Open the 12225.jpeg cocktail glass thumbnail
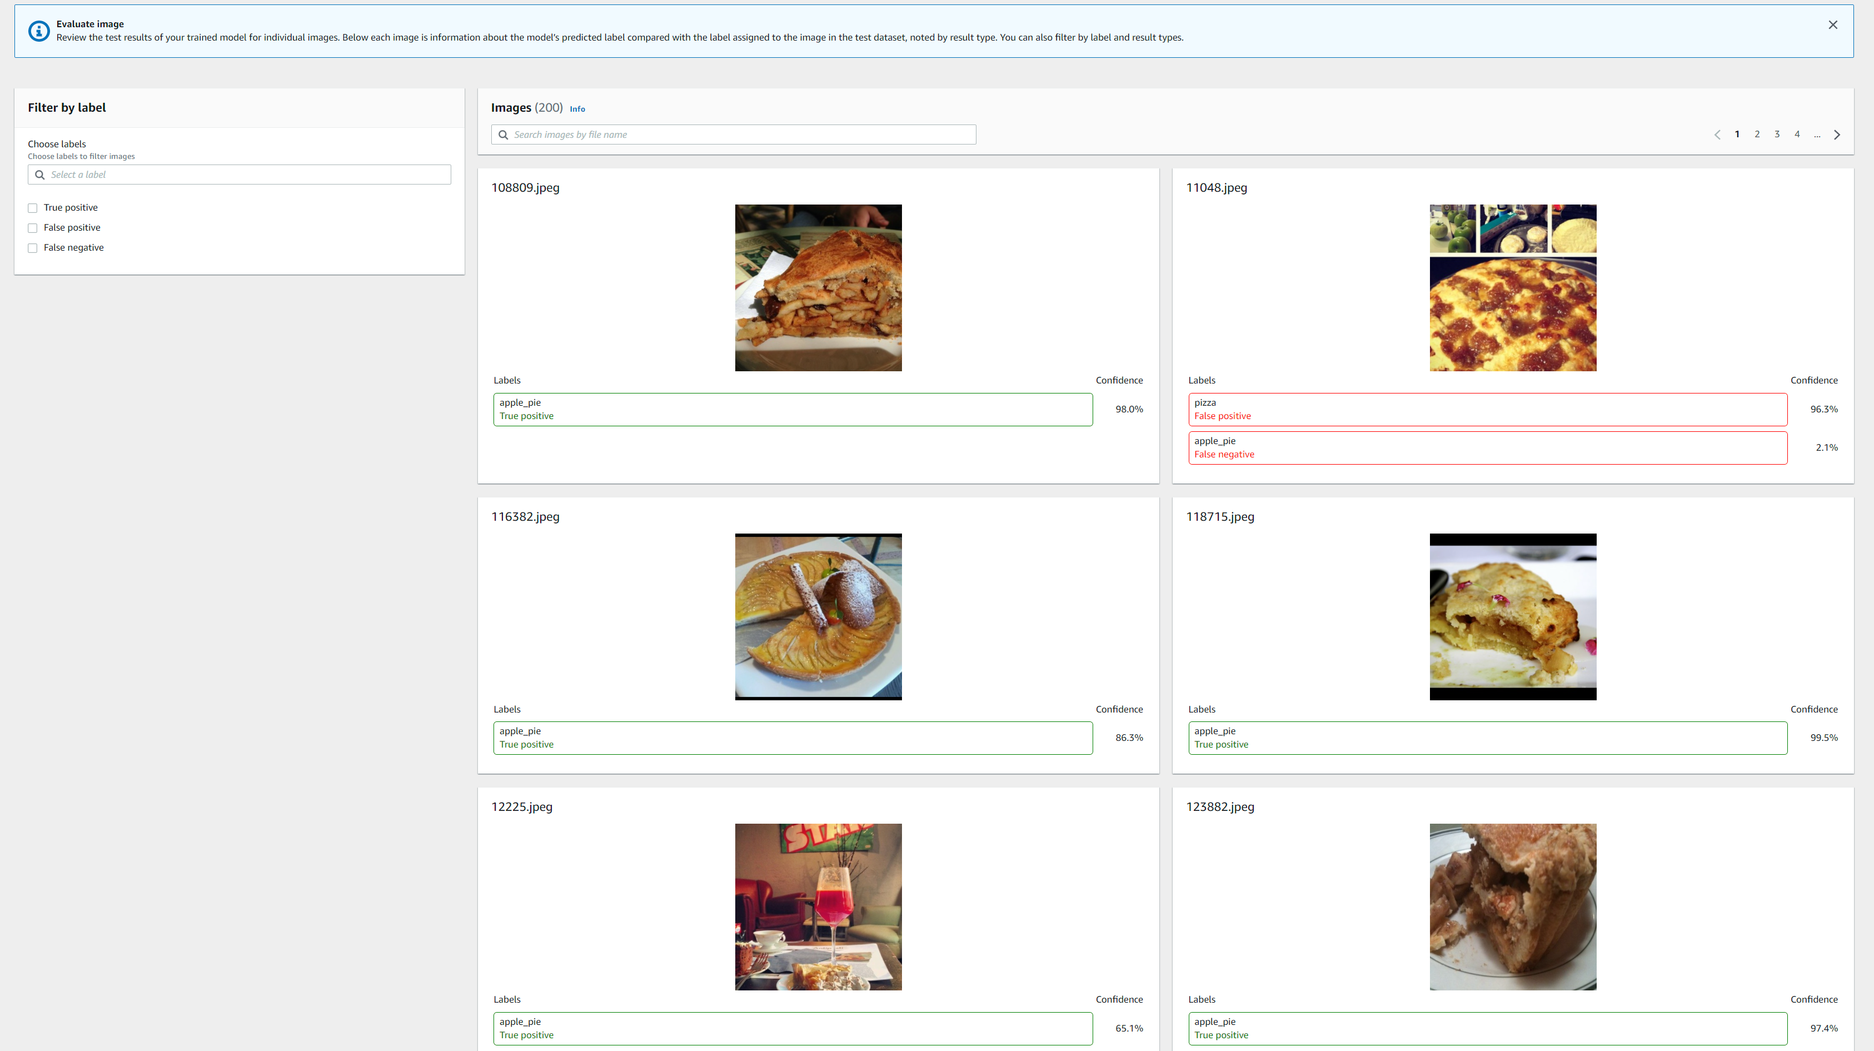Image resolution: width=1874 pixels, height=1051 pixels. [818, 906]
